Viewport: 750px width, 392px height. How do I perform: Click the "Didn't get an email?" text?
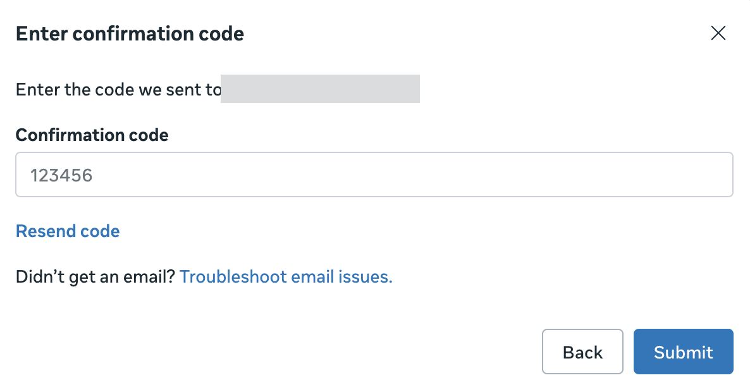[x=95, y=277]
